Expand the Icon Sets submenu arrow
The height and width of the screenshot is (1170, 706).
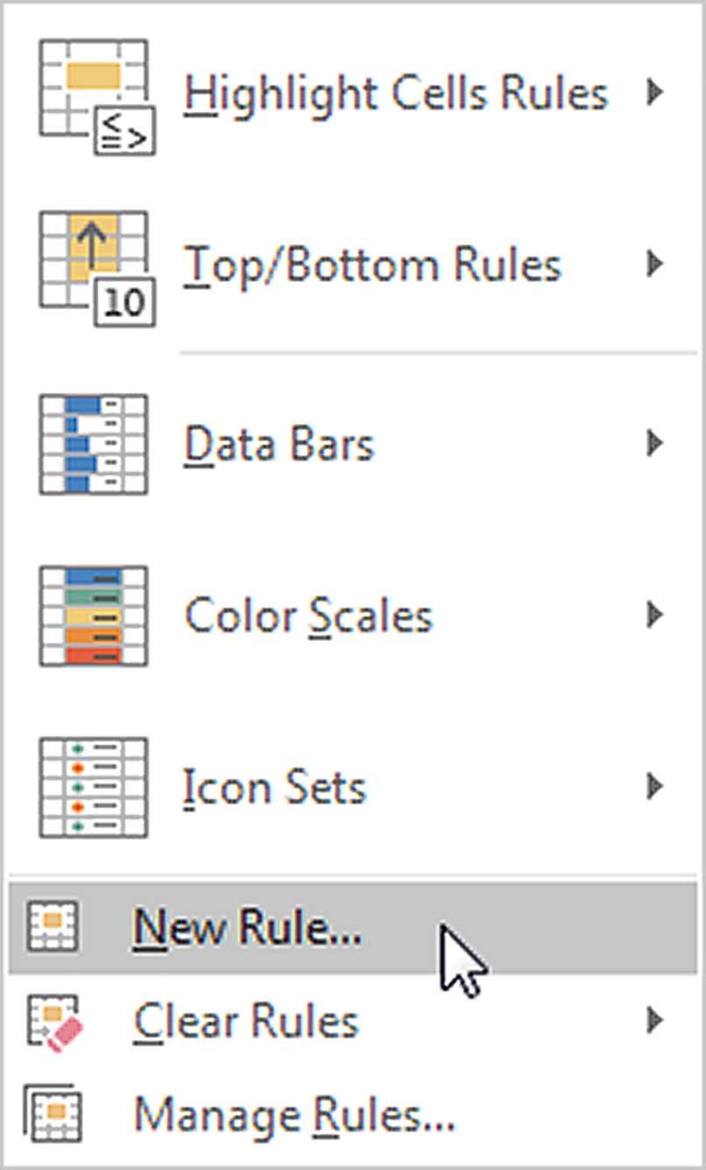(653, 787)
